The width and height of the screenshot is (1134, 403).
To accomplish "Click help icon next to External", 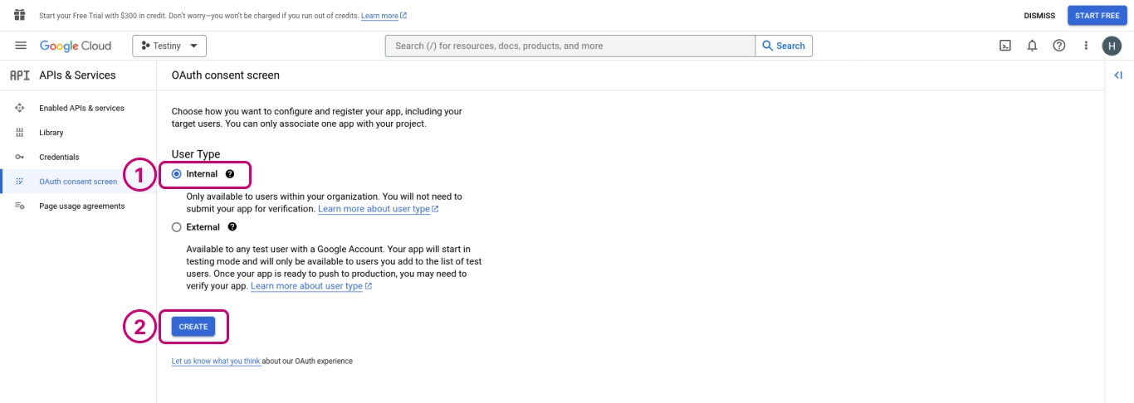I will pos(232,227).
